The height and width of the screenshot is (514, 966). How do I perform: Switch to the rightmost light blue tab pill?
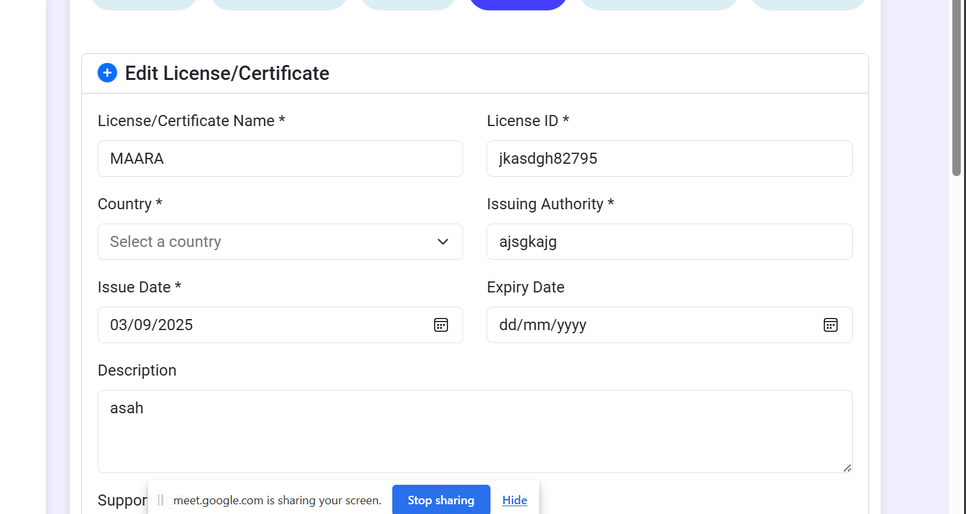808,4
